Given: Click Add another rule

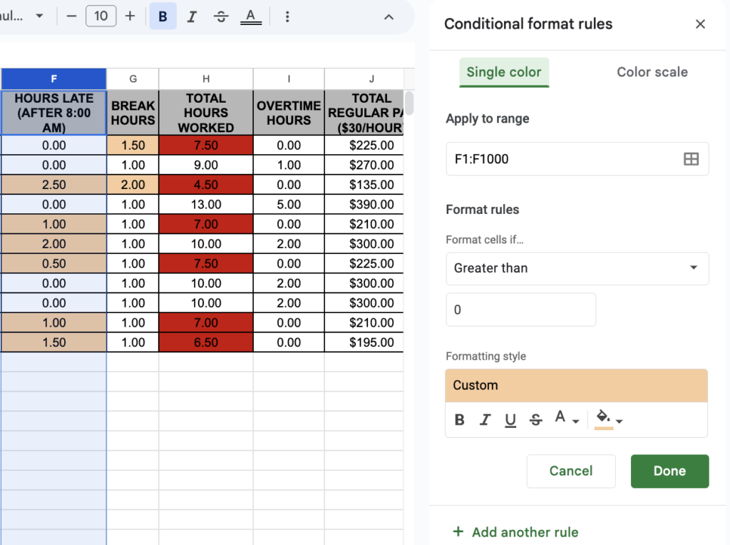Looking at the screenshot, I should pos(516,532).
